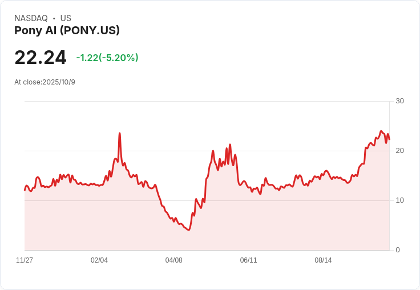420x290 pixels.
Task: Click the dot separator between NASDAQ and US
Action: (x=54, y=18)
